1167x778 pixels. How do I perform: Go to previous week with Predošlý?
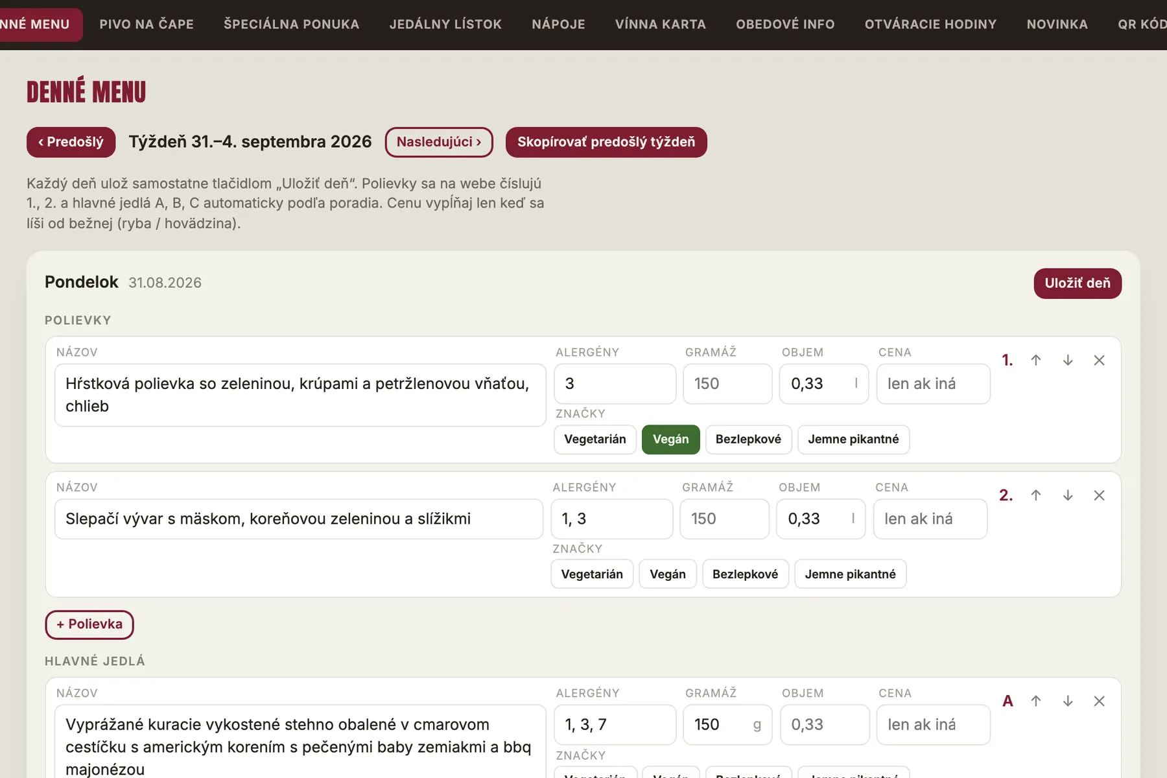click(71, 142)
